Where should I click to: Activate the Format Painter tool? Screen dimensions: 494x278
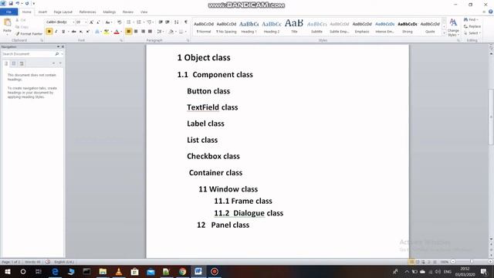[x=29, y=34]
